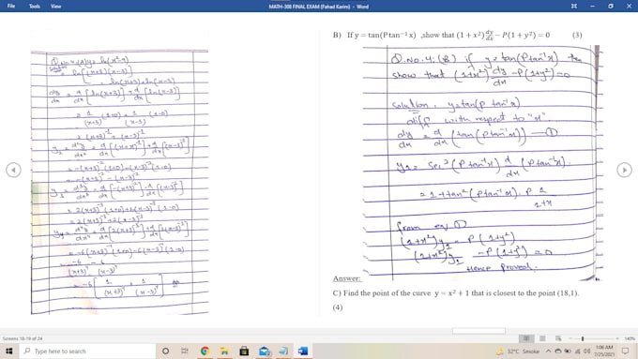Open Microsoft Store from the taskbar
The height and width of the screenshot is (359, 638).
pyautogui.click(x=244, y=351)
